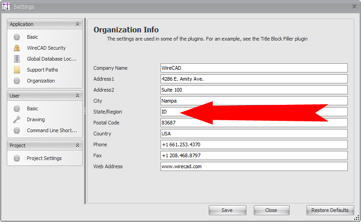Click the Address2 input field
The image size is (361, 222).
point(254,90)
